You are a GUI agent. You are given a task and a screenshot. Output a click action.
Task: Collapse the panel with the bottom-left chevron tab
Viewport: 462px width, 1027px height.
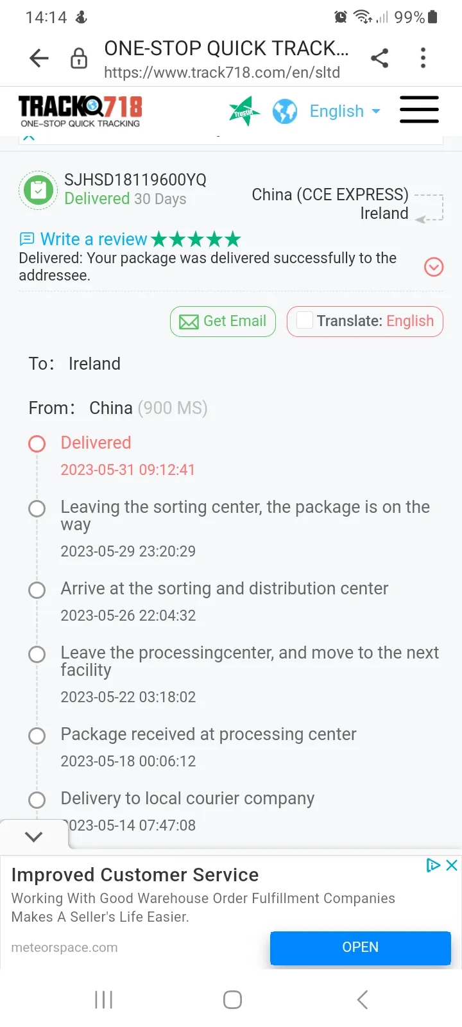(x=33, y=836)
